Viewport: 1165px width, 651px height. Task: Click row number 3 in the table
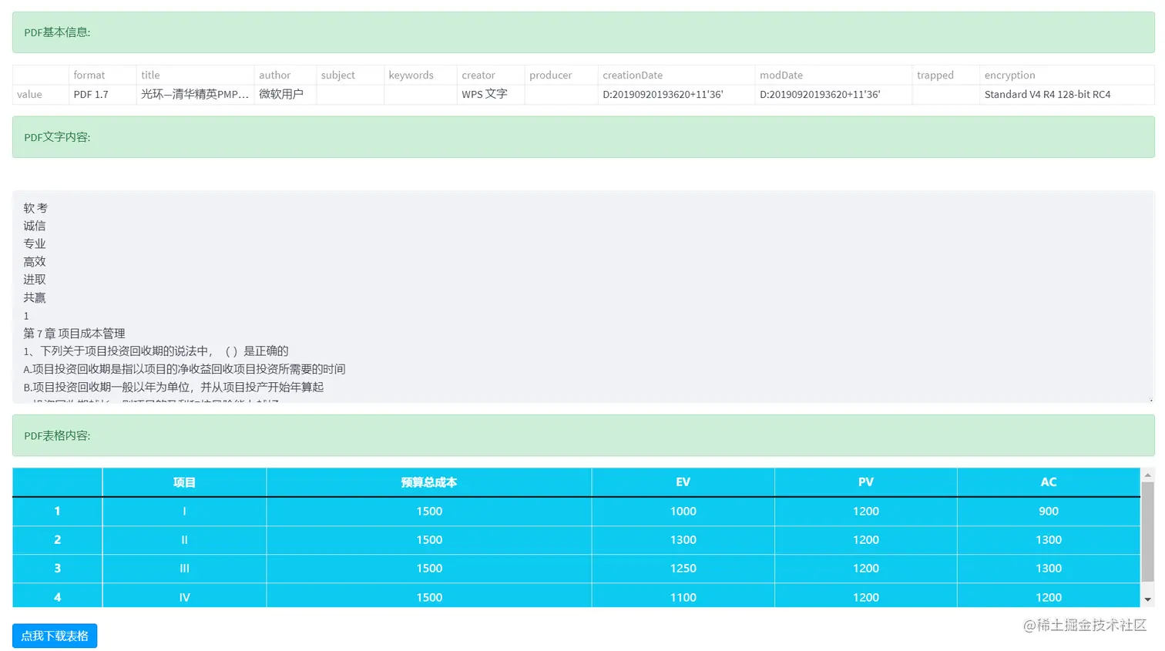point(57,569)
